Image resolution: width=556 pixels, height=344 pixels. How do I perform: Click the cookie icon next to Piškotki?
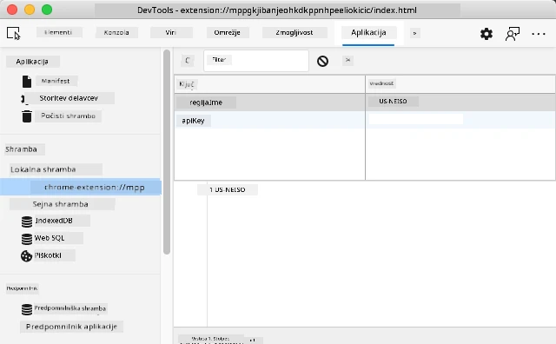pyautogui.click(x=27, y=255)
